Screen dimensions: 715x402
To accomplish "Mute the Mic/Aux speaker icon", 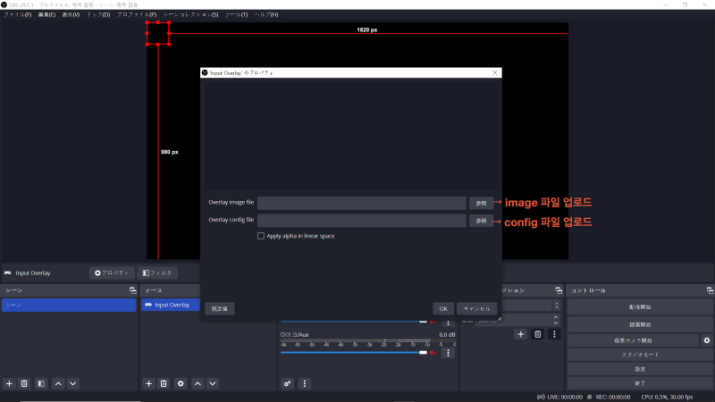I will (x=433, y=353).
